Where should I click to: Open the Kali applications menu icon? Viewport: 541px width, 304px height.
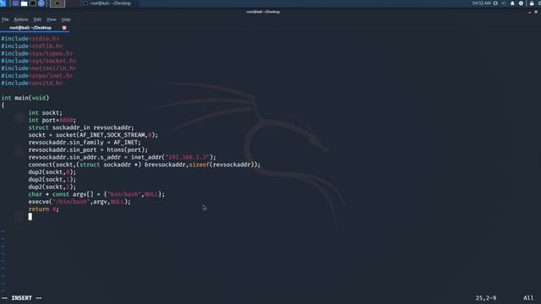pos(3,3)
